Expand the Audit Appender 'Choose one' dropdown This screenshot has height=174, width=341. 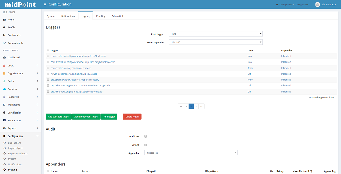pyautogui.click(x=191, y=153)
